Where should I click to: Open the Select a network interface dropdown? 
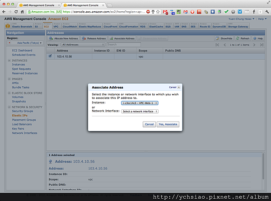pyautogui.click(x=140, y=112)
